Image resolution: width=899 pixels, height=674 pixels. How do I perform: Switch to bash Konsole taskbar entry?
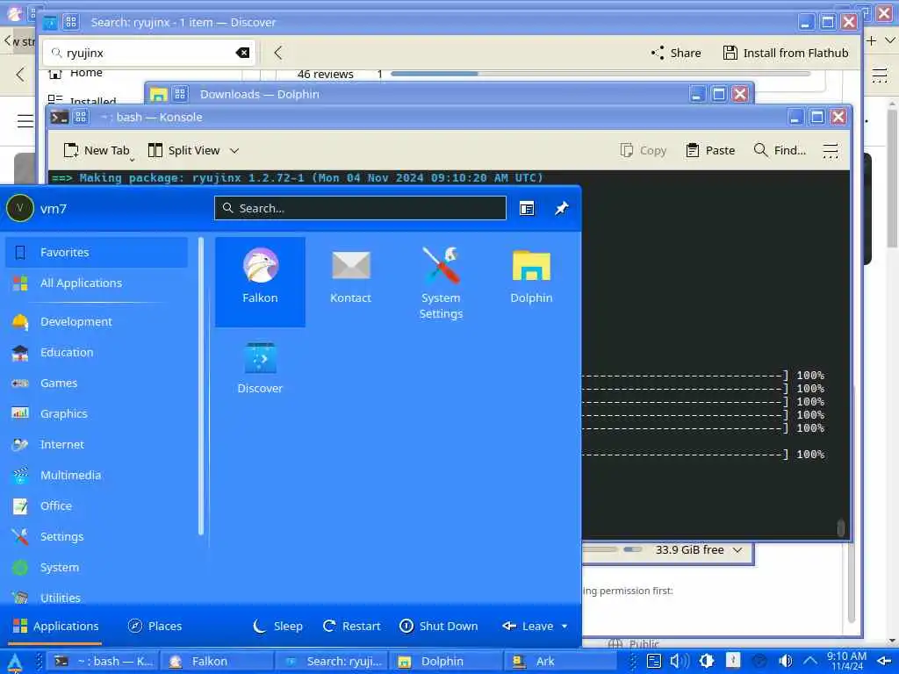(102, 662)
